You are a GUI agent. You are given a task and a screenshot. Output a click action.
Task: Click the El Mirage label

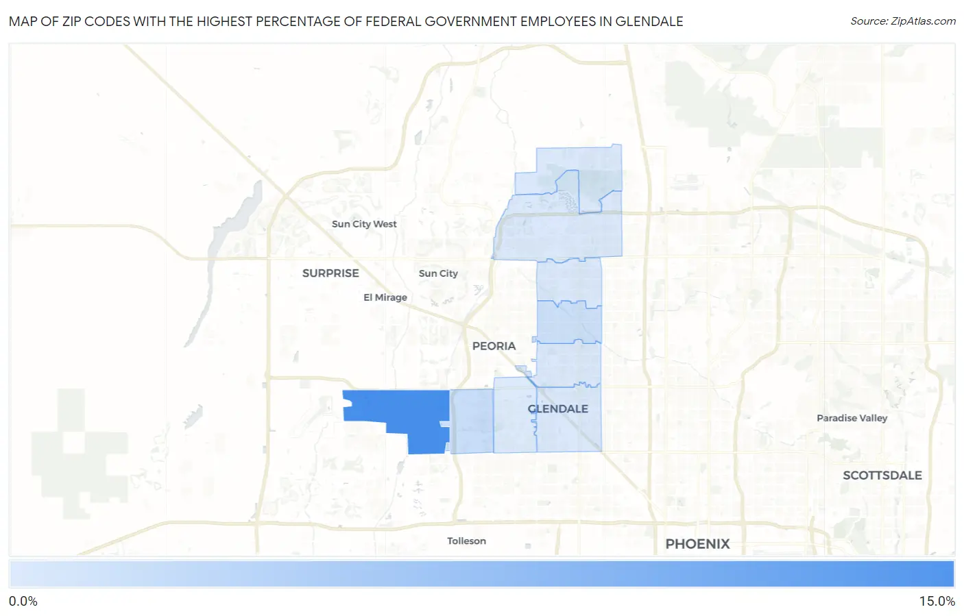point(385,297)
